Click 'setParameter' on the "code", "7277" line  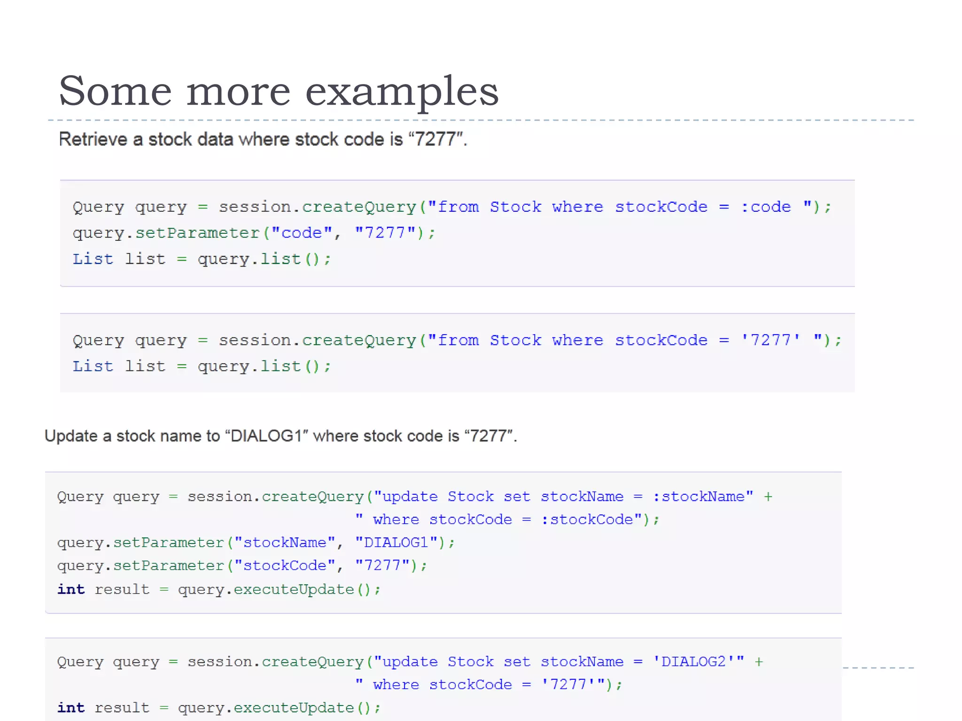point(197,233)
